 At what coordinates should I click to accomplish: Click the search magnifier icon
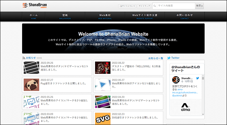(x=155, y=6)
